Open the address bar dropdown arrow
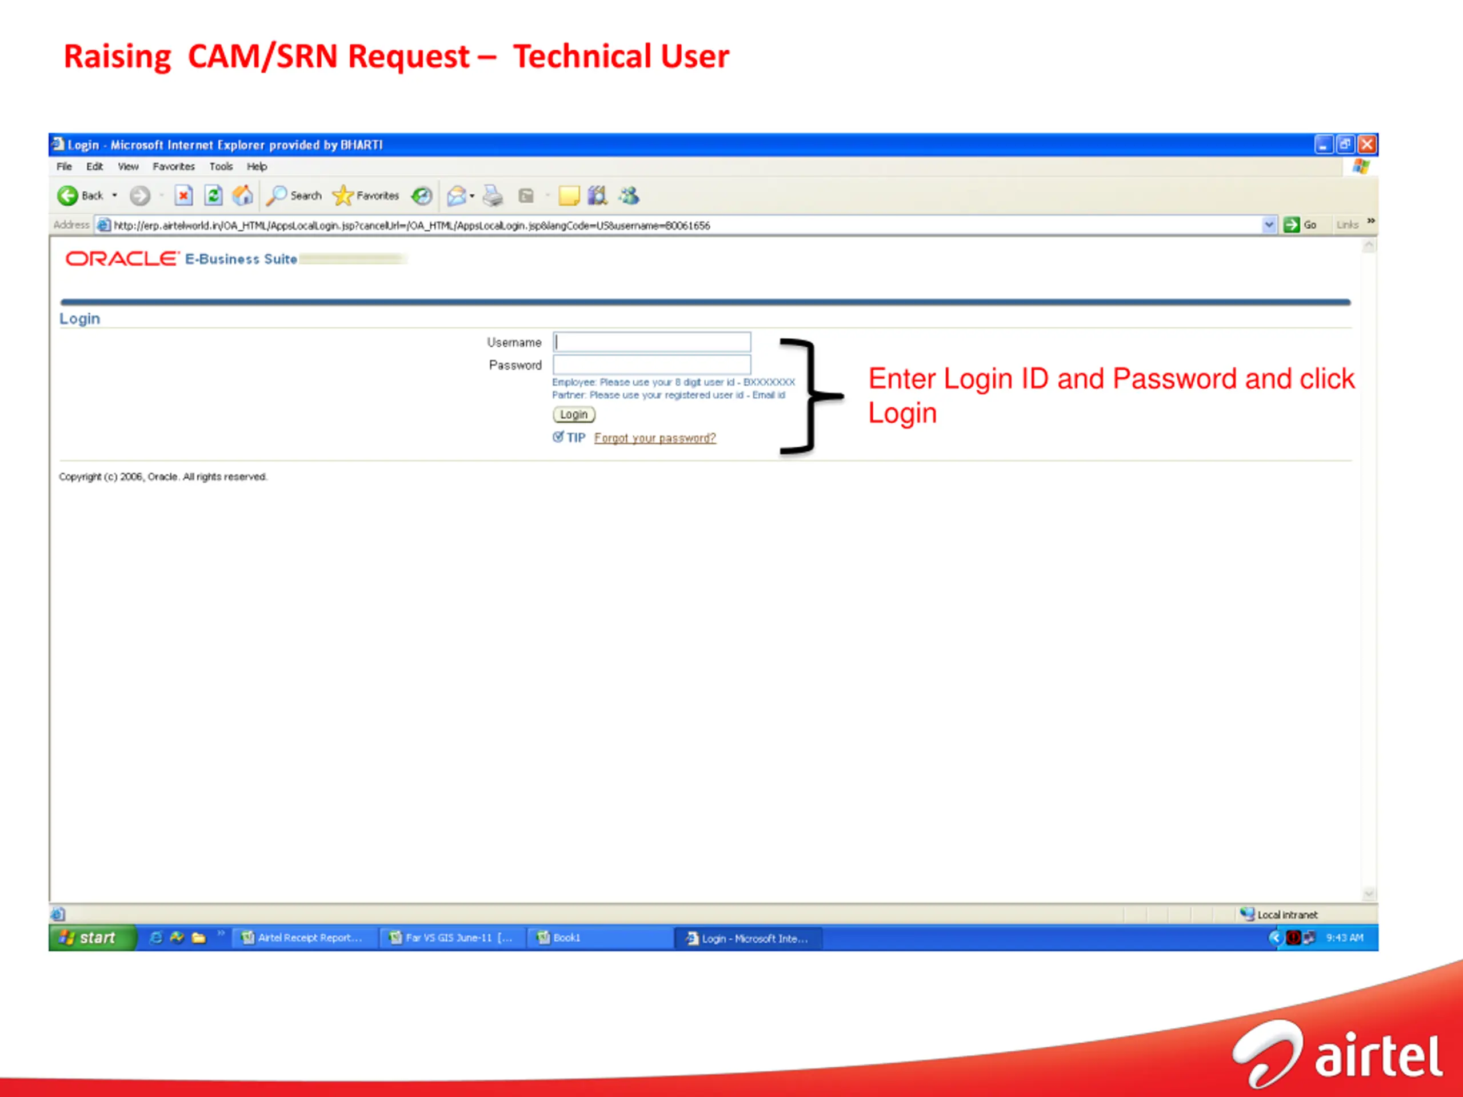The width and height of the screenshot is (1463, 1097). tap(1269, 225)
